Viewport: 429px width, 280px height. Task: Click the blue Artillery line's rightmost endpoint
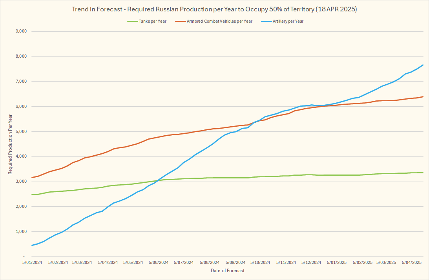[423, 65]
